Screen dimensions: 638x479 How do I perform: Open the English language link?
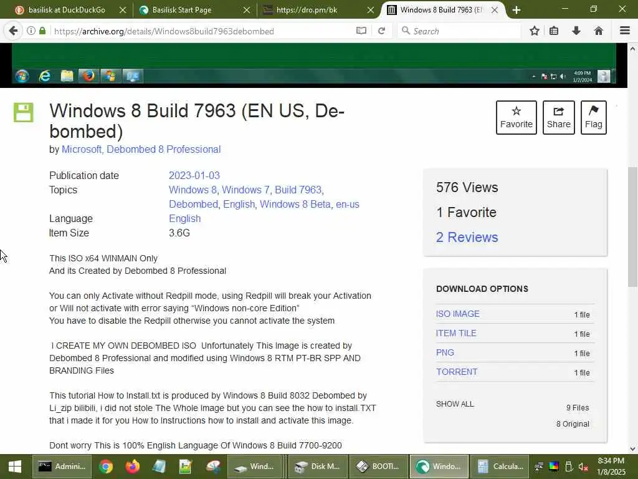coord(184,219)
